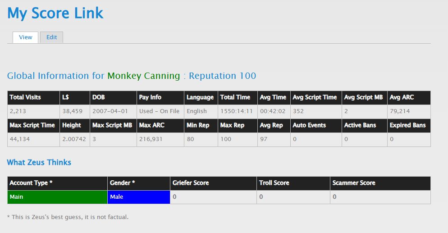Screen dimensions: 448x233
Task: Click the L$ column header
Action: click(x=74, y=98)
